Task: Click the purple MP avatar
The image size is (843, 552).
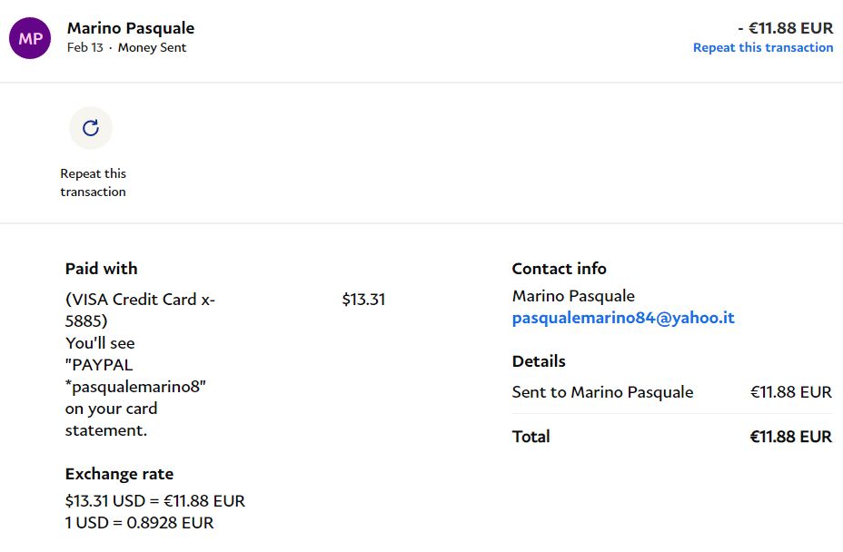Action: [x=30, y=38]
